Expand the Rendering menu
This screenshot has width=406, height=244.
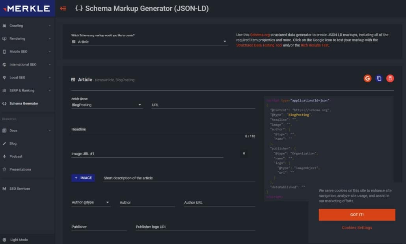[50, 39]
